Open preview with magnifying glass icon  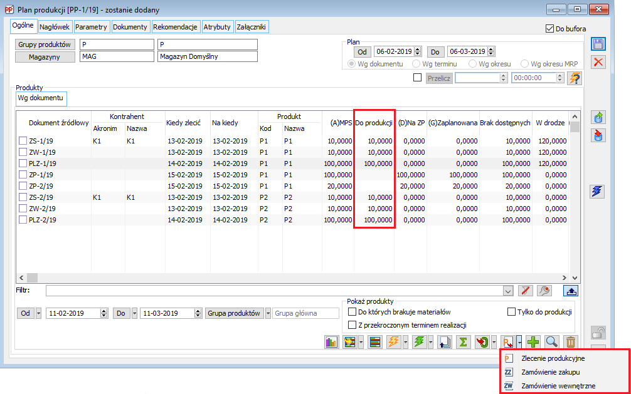click(x=552, y=343)
